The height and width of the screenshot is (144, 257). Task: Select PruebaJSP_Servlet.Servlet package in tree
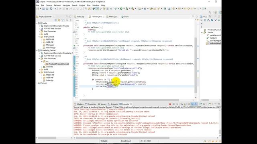59,64
